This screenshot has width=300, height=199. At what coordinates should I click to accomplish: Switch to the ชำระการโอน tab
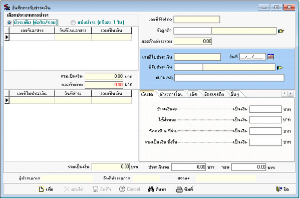[x=171, y=94]
